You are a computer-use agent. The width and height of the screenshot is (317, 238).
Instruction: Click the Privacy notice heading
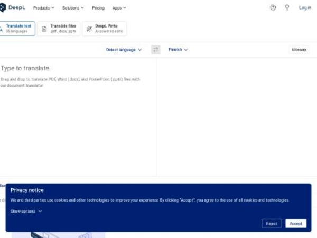coord(27,190)
